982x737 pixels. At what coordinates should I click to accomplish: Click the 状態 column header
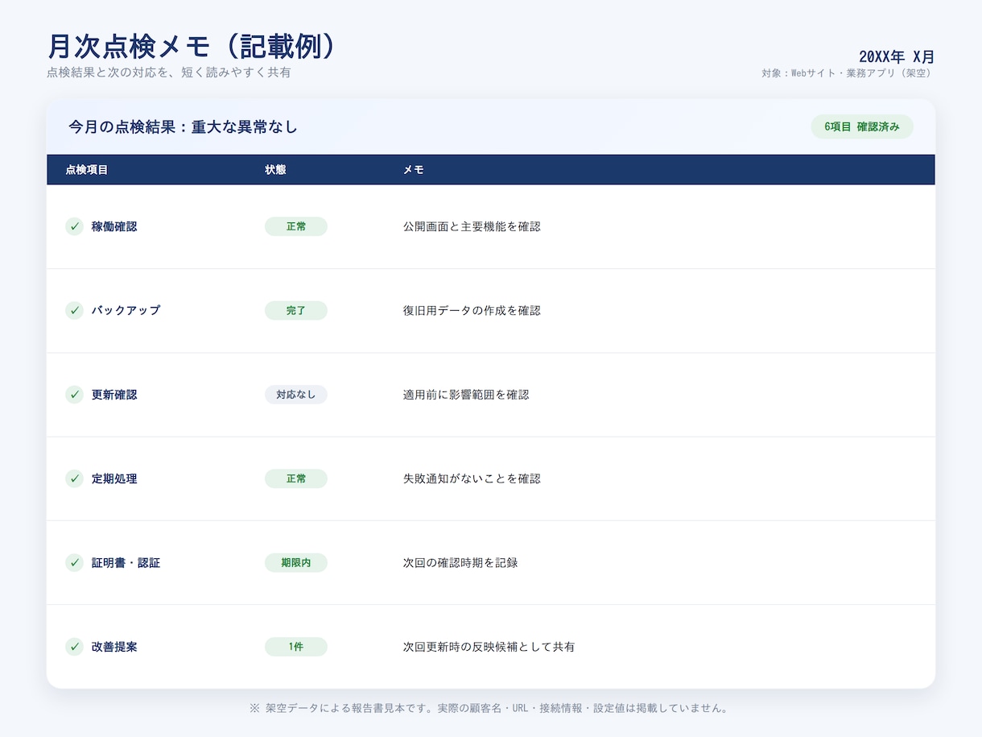275,170
